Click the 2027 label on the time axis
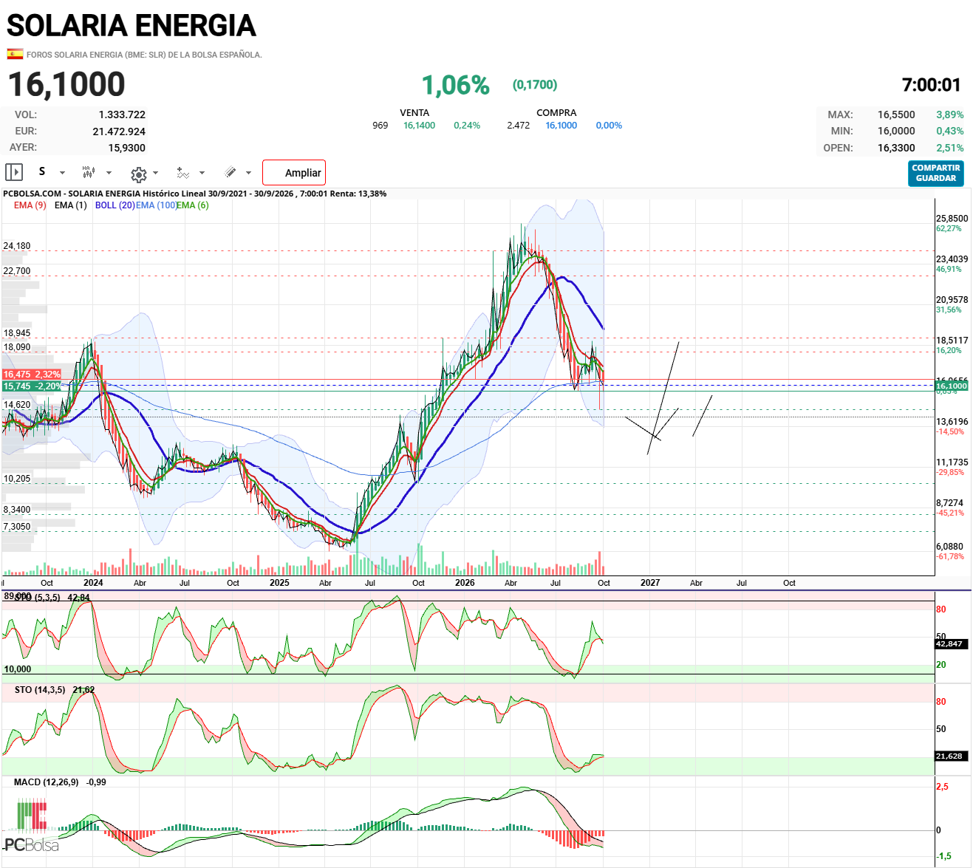Screen dimensions: 973x868 click(650, 583)
